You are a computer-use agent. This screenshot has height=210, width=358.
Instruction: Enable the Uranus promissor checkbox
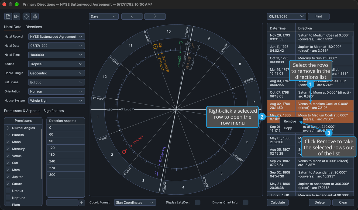pyautogui.click(x=8, y=191)
